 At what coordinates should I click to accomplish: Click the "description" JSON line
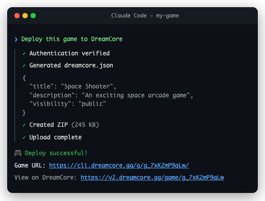111,96
